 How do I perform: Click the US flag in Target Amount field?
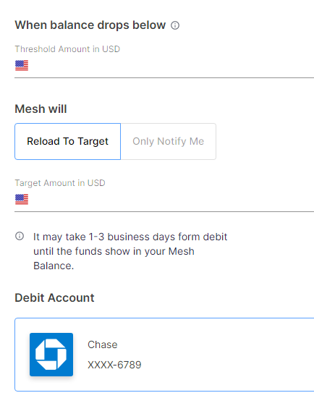(22, 199)
